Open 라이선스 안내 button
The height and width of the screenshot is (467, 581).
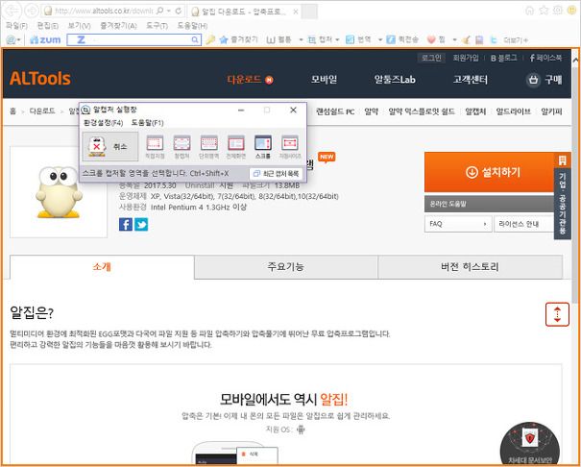click(x=524, y=224)
